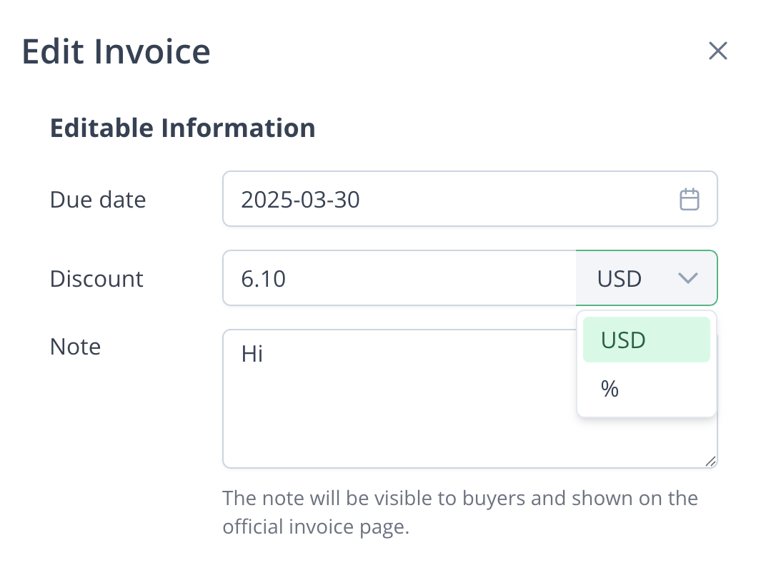Click the Discount amount field showing 6.10

click(x=399, y=278)
